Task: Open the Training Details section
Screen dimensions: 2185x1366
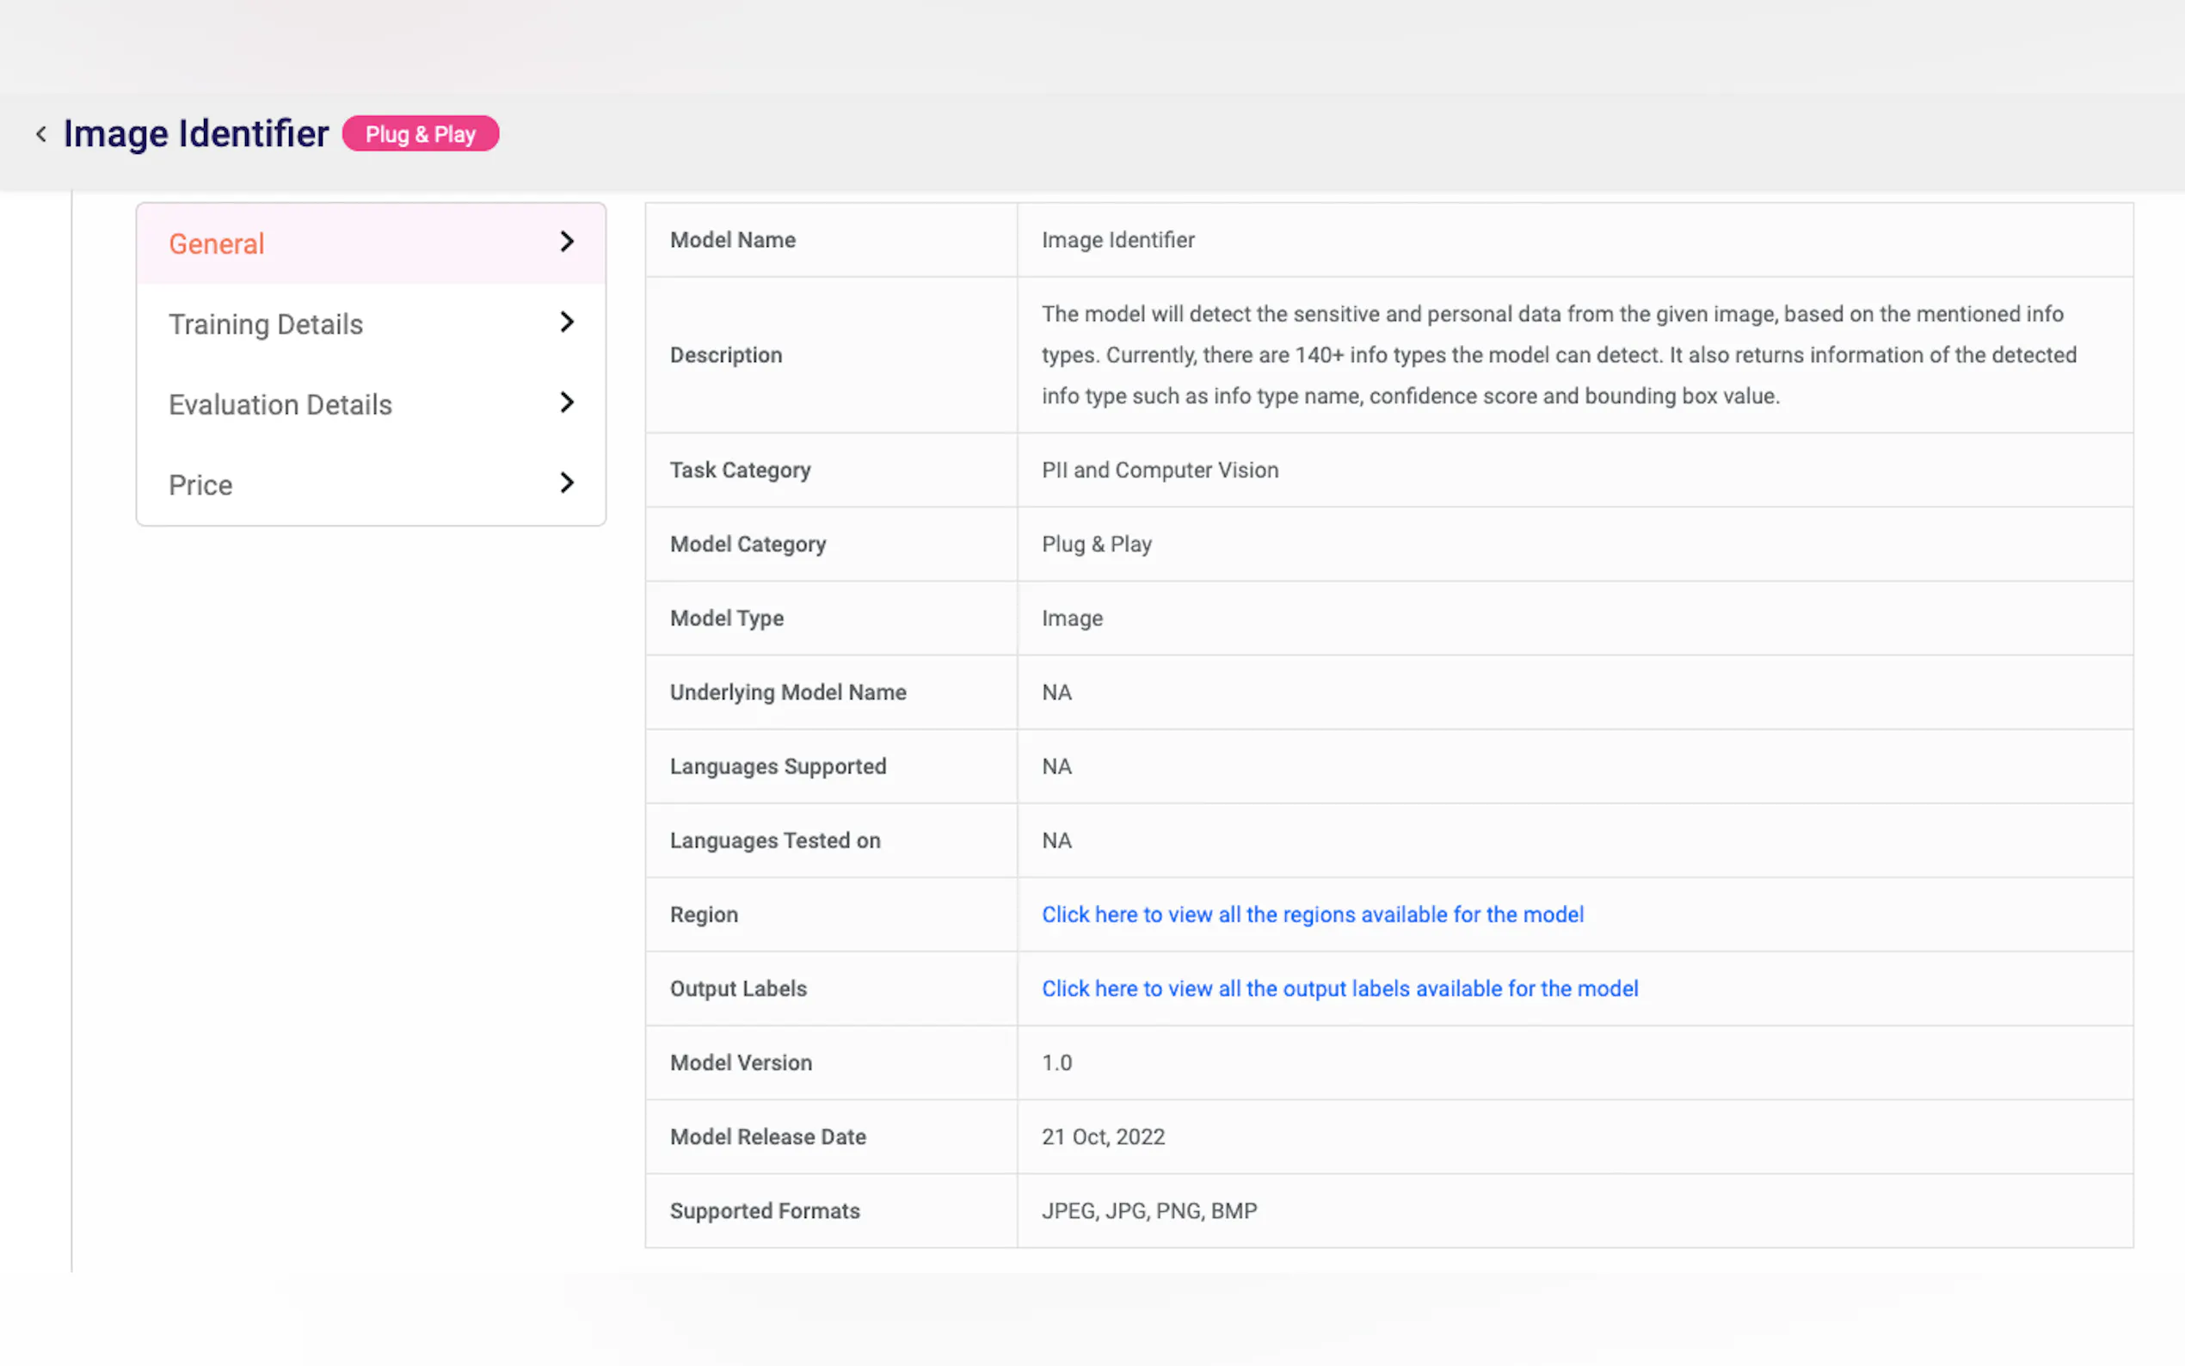Action: (266, 324)
